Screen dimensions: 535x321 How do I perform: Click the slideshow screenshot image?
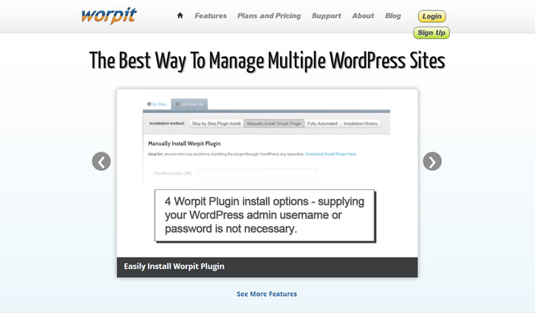pyautogui.click(x=267, y=173)
